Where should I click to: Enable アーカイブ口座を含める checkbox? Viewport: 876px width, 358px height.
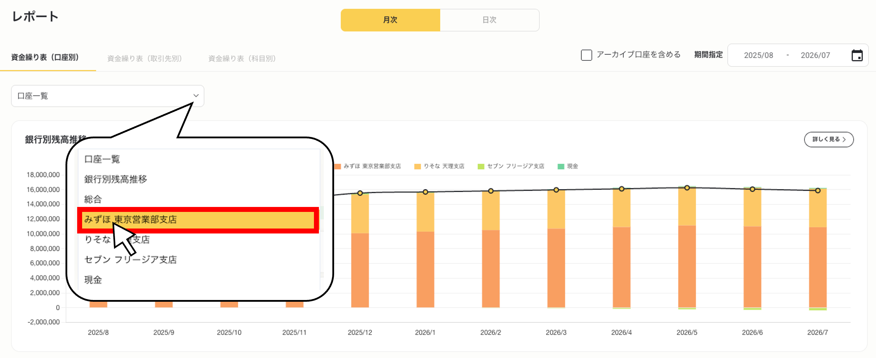[586, 55]
